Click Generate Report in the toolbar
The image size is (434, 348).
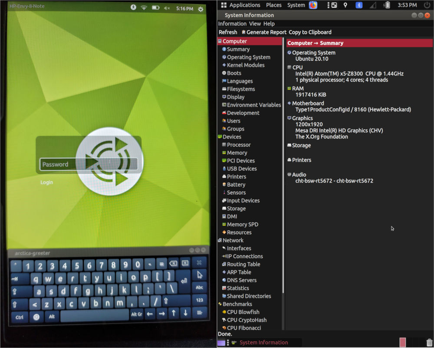(264, 32)
